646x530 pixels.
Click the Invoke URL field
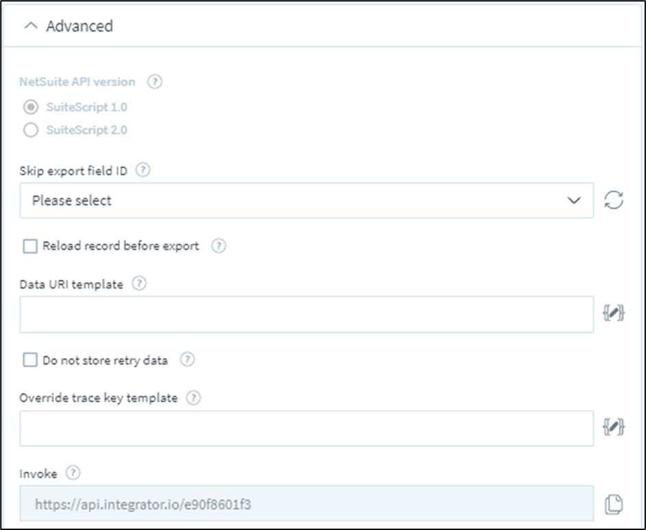click(306, 504)
